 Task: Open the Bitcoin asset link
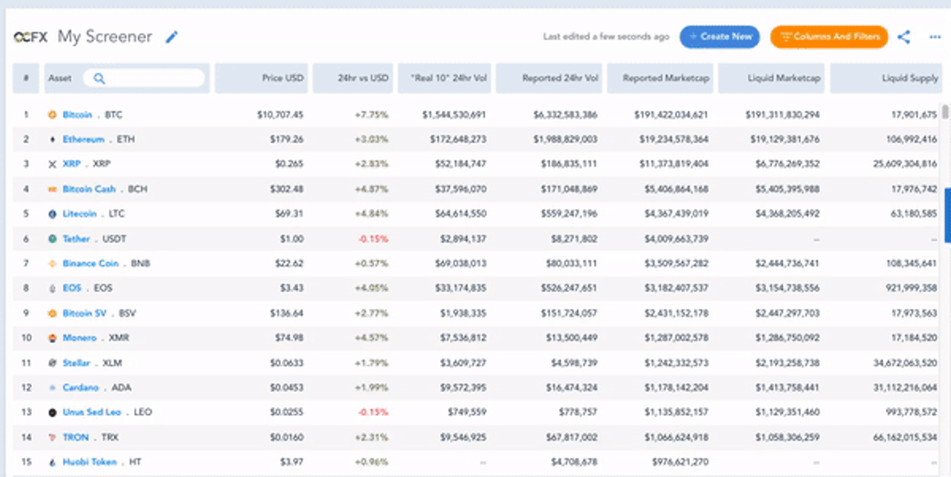click(x=77, y=115)
